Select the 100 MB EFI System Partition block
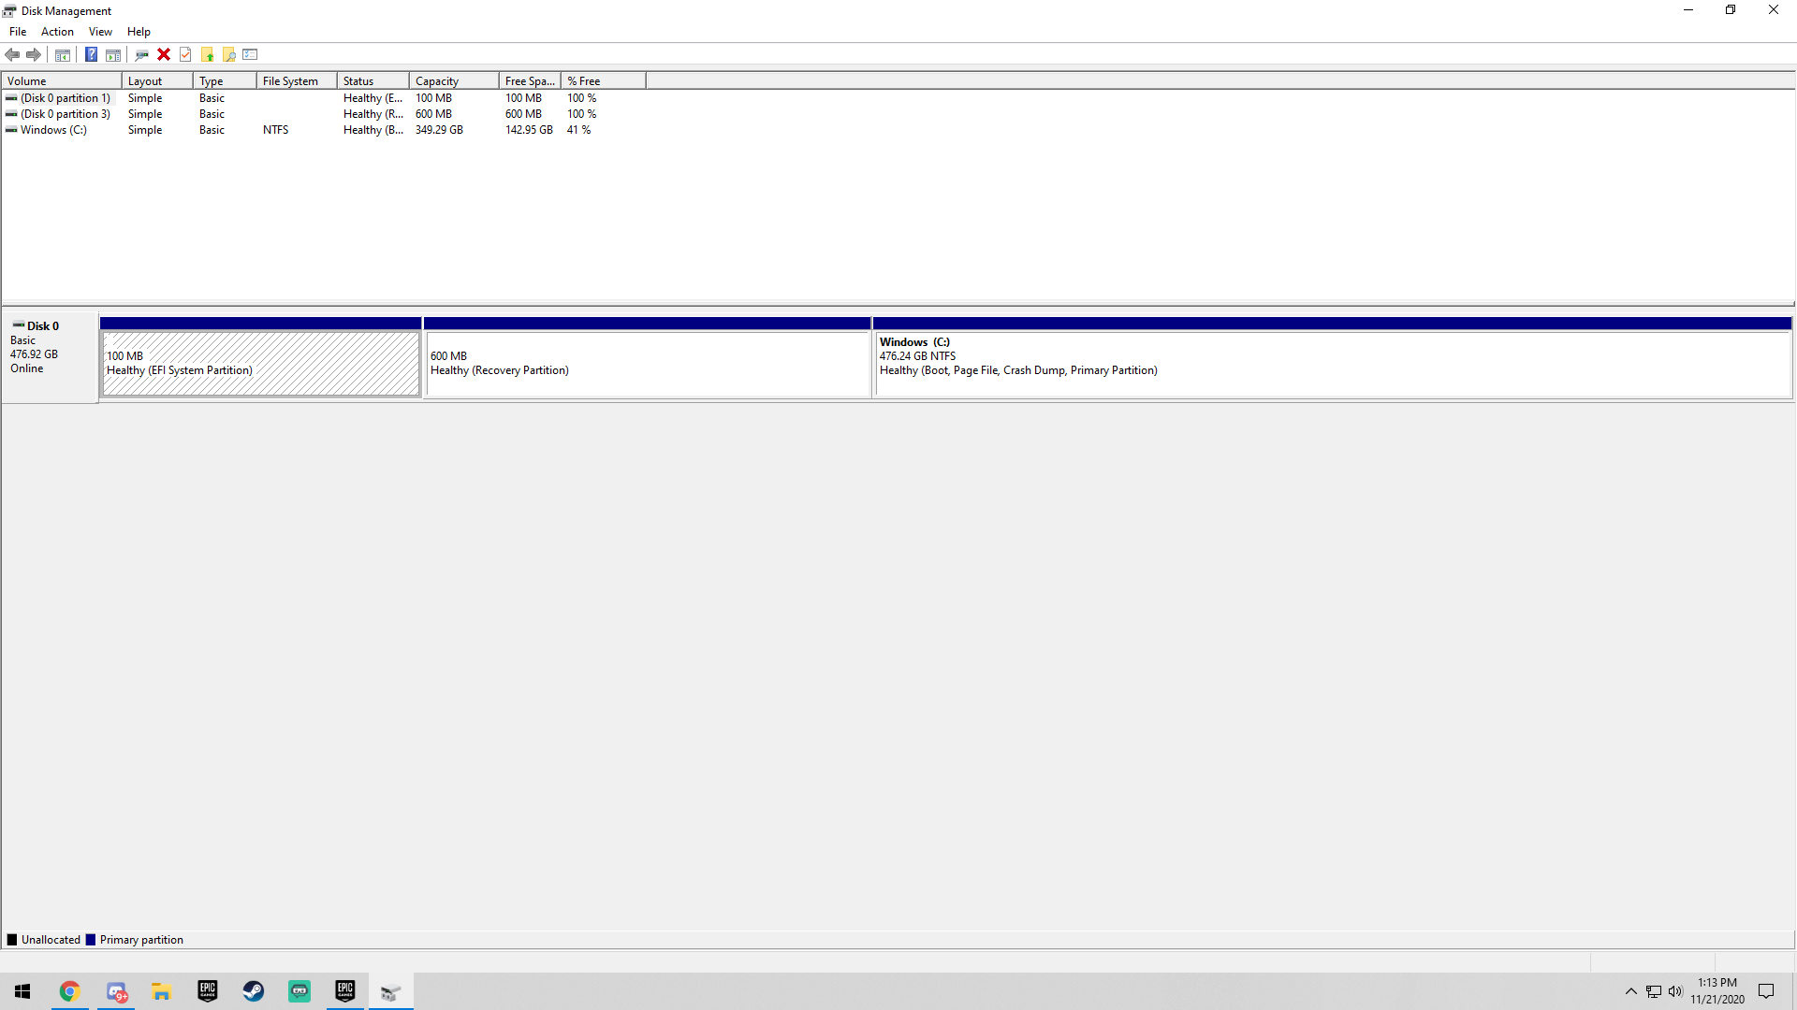This screenshot has width=1797, height=1010. click(x=260, y=364)
